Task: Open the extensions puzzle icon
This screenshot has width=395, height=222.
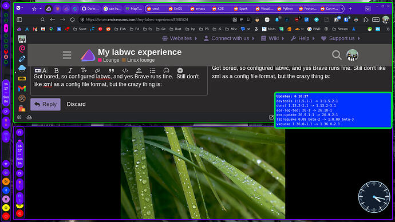Action: click(x=366, y=19)
